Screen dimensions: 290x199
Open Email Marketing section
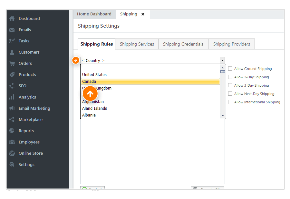click(34, 108)
